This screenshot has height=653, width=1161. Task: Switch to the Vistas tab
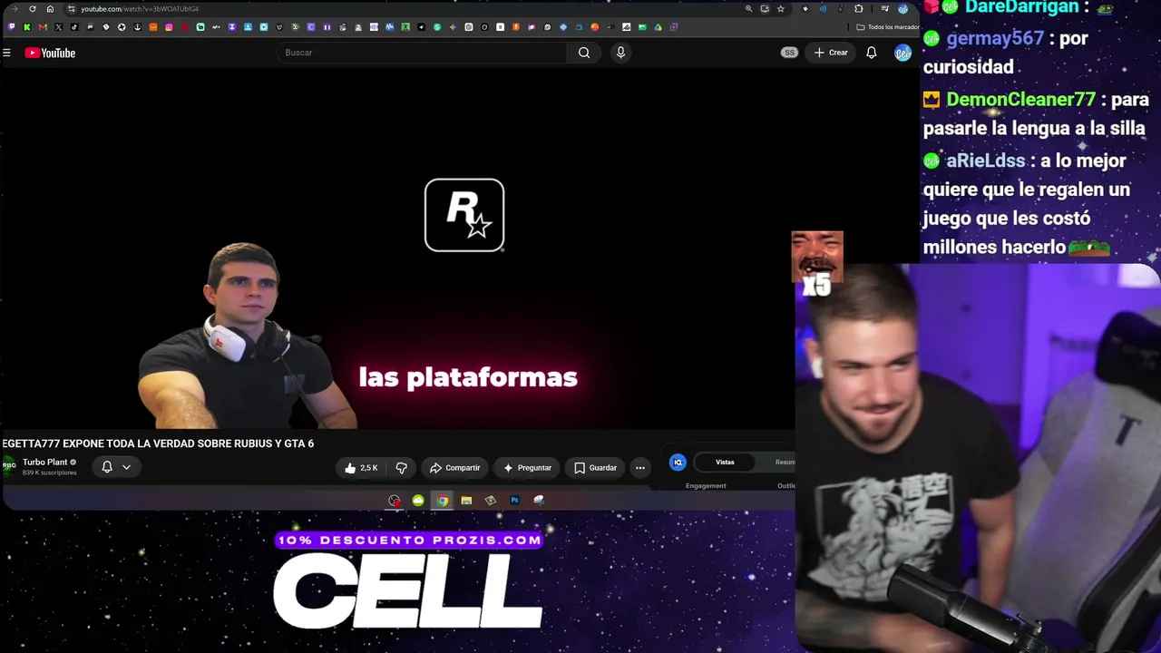(725, 463)
